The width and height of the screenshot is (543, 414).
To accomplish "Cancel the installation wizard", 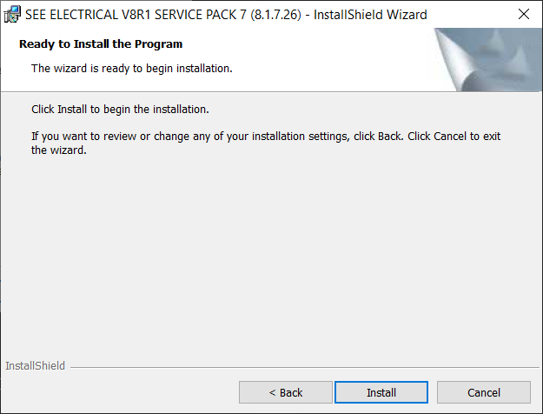I will pos(484,392).
